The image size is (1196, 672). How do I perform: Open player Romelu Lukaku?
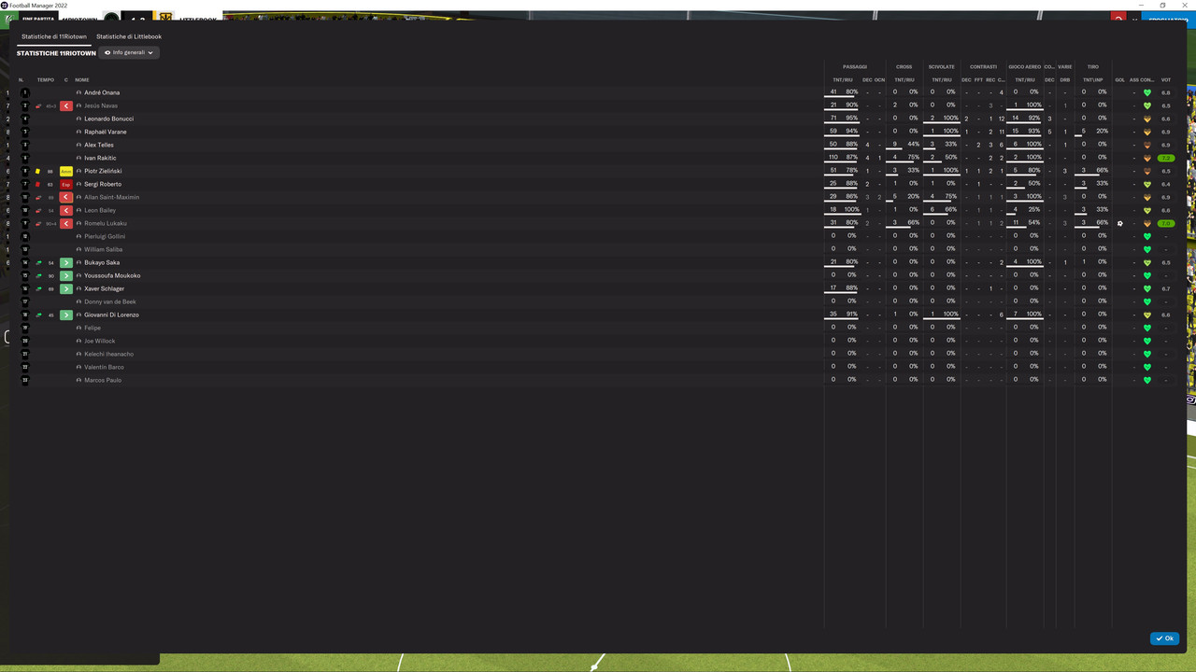coord(106,224)
